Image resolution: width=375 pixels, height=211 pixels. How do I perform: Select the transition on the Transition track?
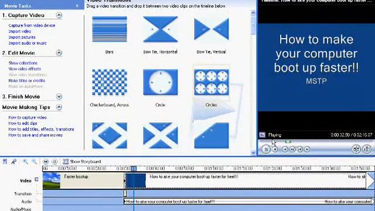pos(125,193)
